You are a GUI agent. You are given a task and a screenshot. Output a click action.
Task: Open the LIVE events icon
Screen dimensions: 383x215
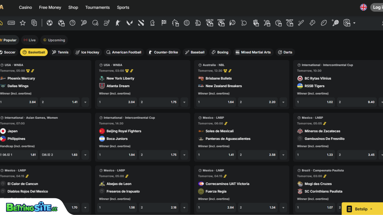11,23
